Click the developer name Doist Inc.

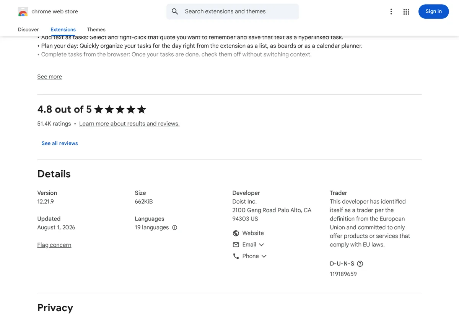[244, 202]
